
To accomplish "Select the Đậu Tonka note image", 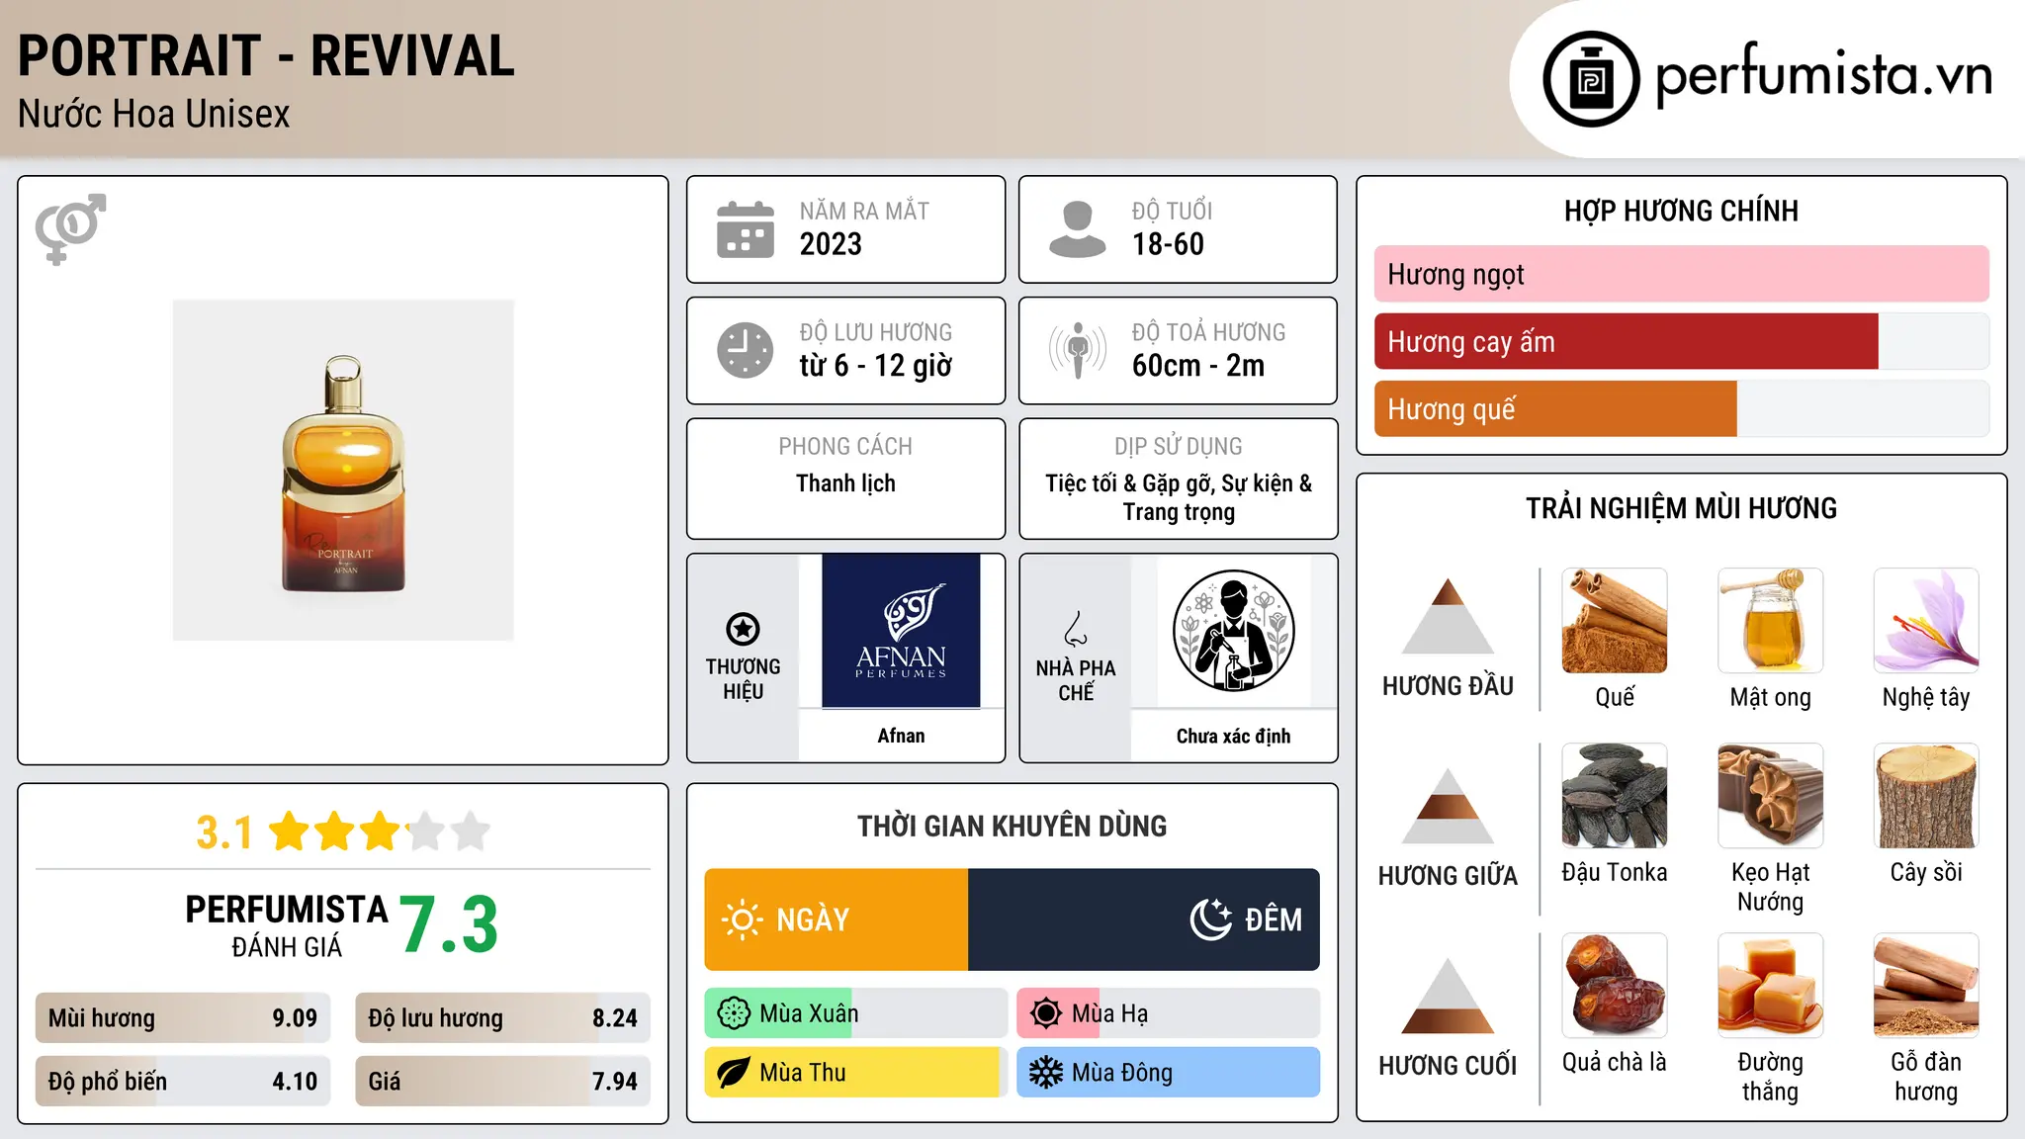I will 1615,796.
